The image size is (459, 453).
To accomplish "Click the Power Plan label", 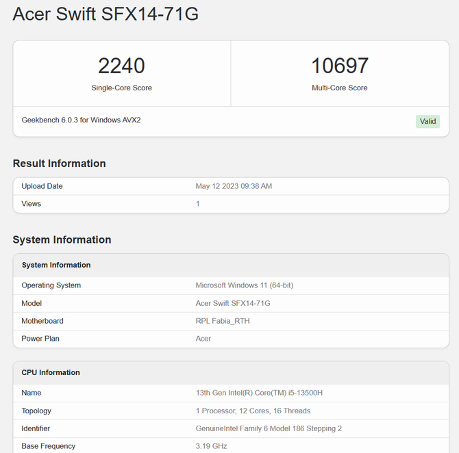I will coord(40,338).
